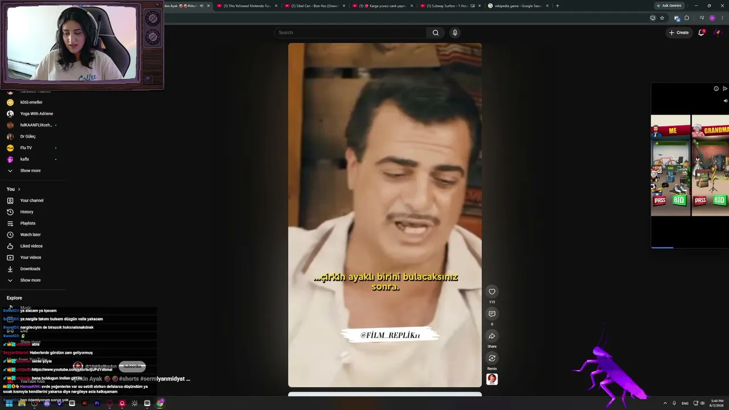The height and width of the screenshot is (410, 729).
Task: Click the Create button
Action: click(679, 32)
